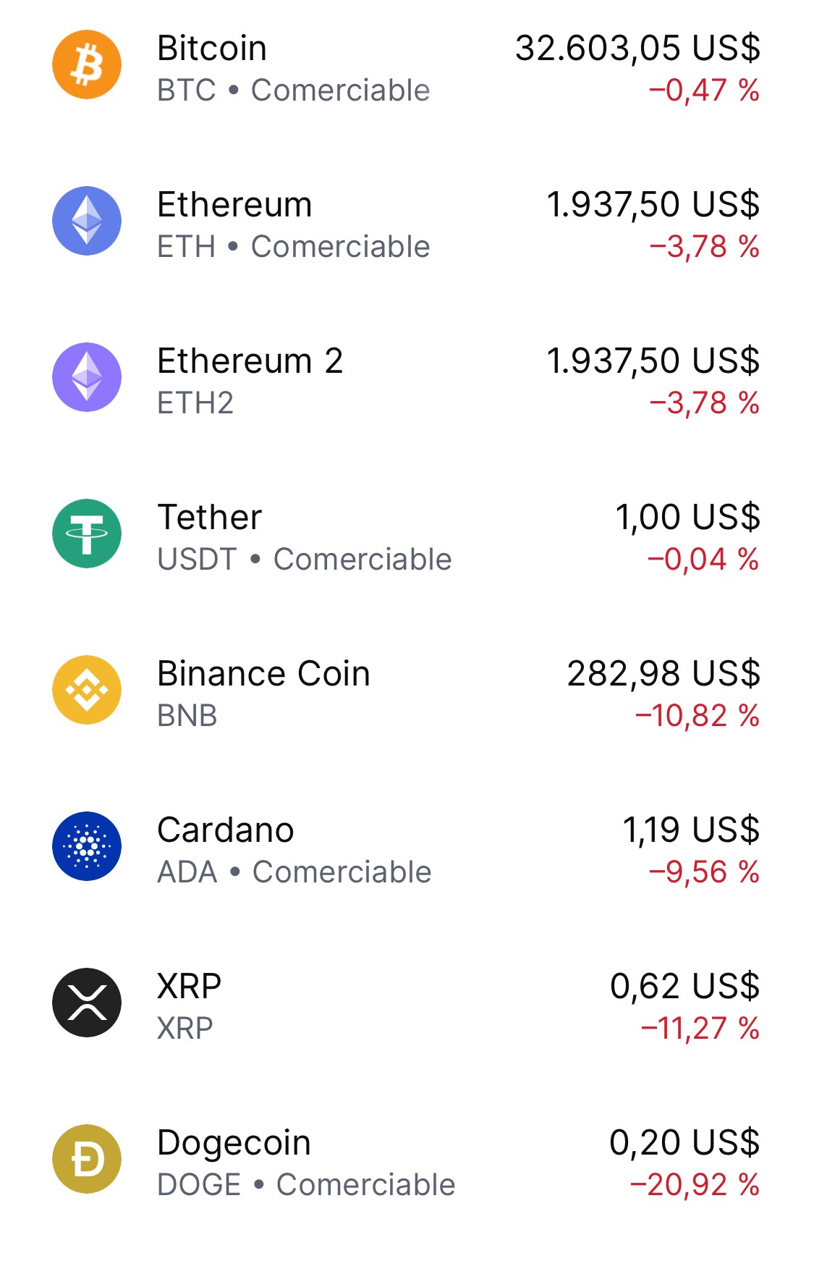Open the Tether asset name
The height and width of the screenshot is (1261, 814).
tap(210, 517)
